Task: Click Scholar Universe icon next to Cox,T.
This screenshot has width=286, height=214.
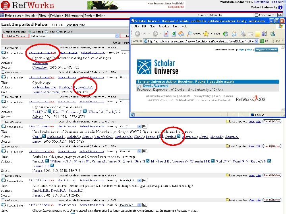Action: tap(44, 136)
